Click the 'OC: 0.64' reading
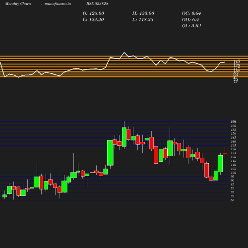This screenshot has width=248, height=248. 191,13
